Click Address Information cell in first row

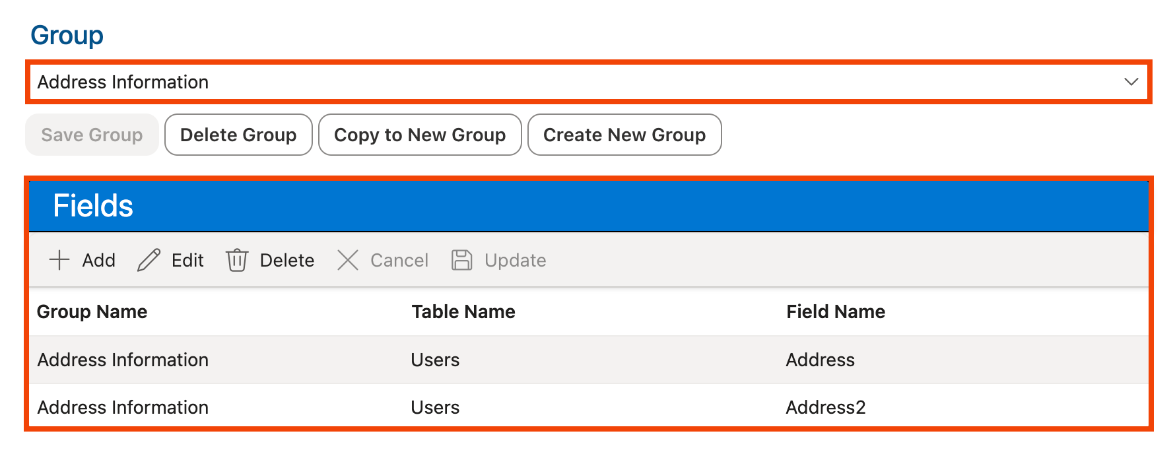(123, 360)
